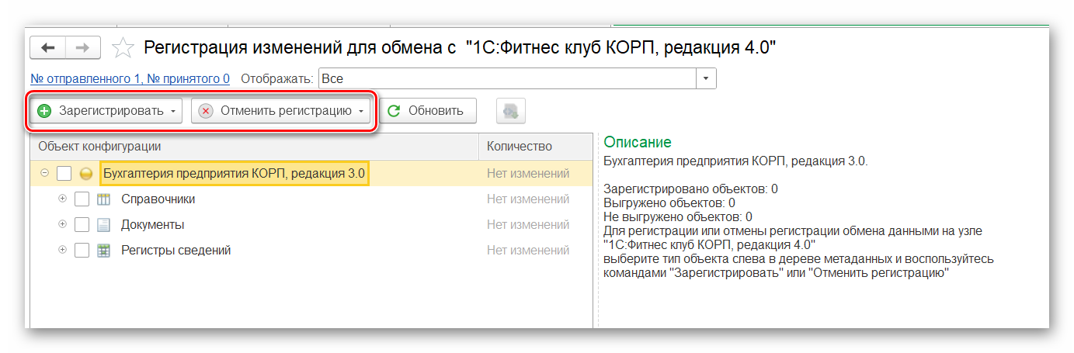Click Нет изменений in the Справочники row
The width and height of the screenshot is (1074, 353).
pos(528,199)
